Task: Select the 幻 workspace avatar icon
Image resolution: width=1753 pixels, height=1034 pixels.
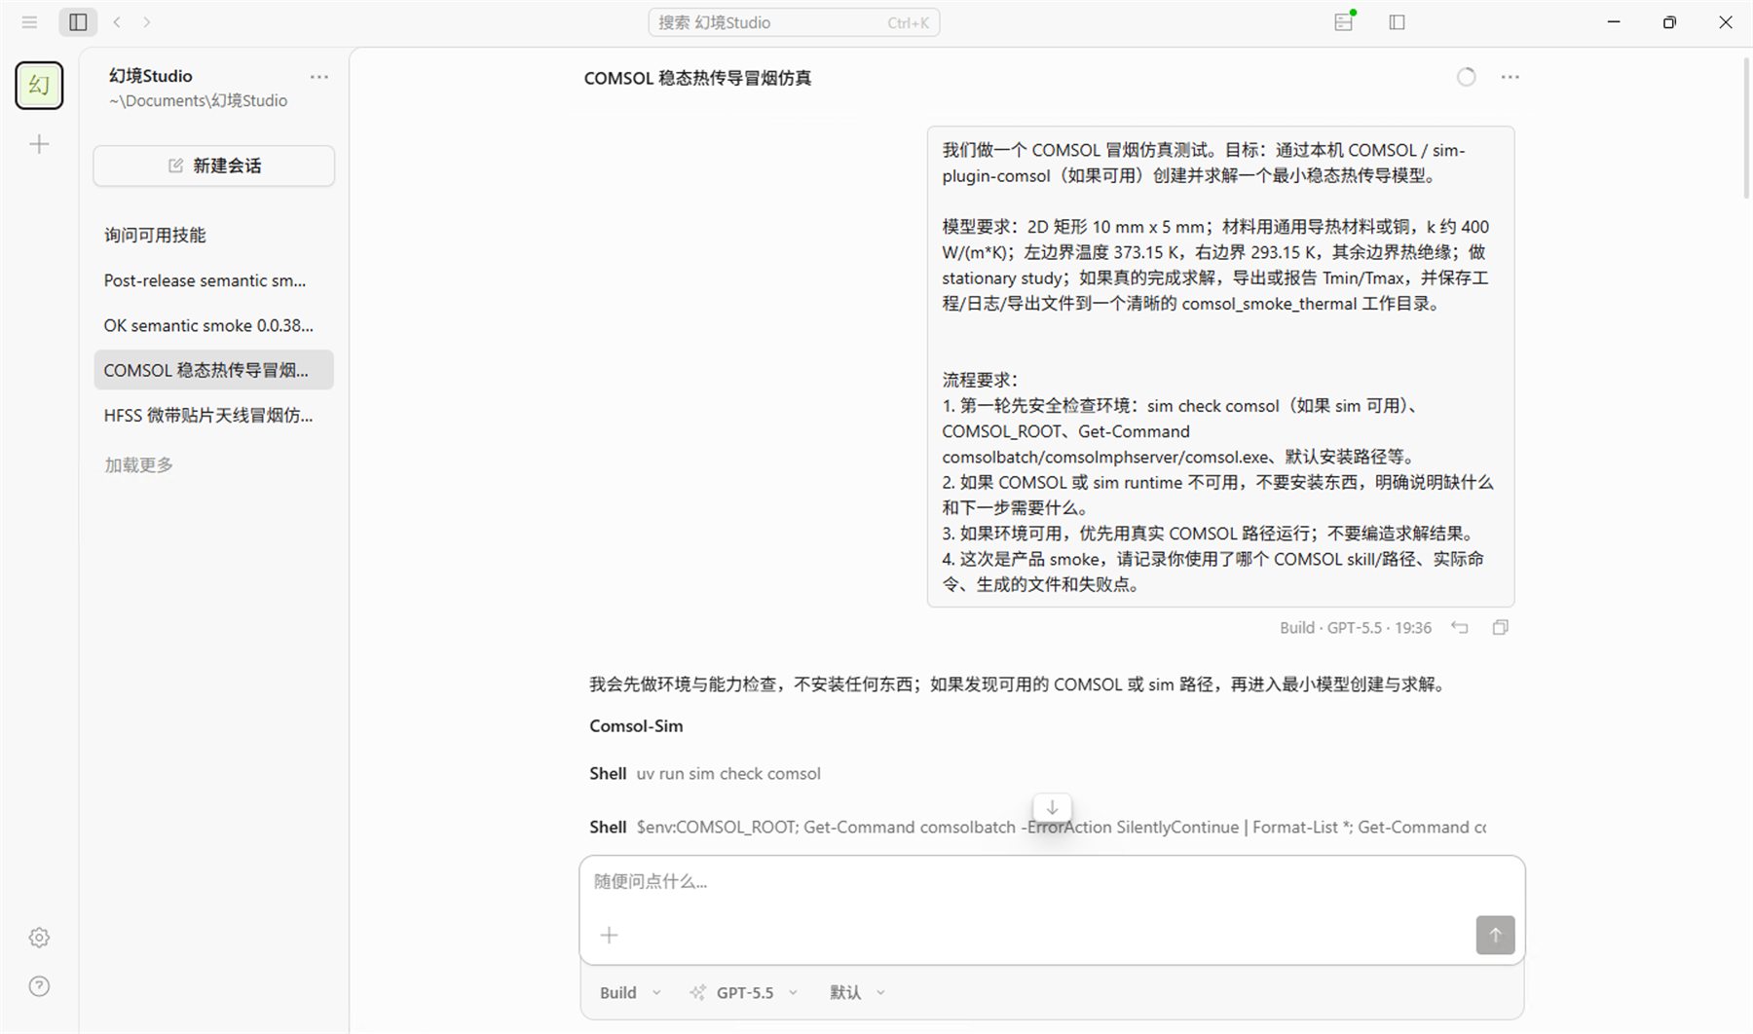Action: tap(39, 86)
